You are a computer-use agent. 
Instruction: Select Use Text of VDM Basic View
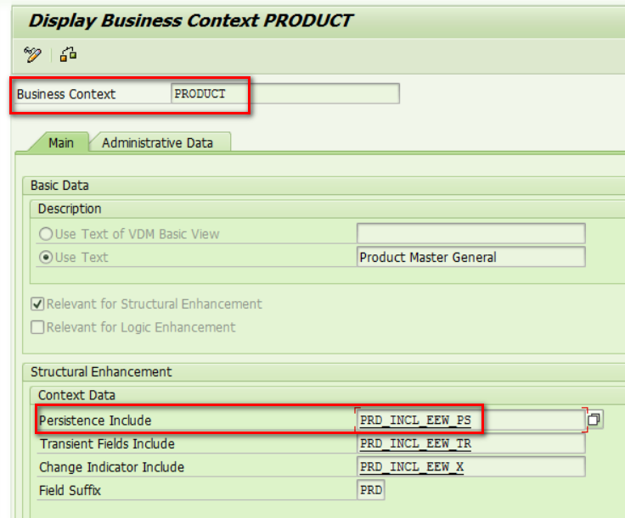[x=46, y=234]
